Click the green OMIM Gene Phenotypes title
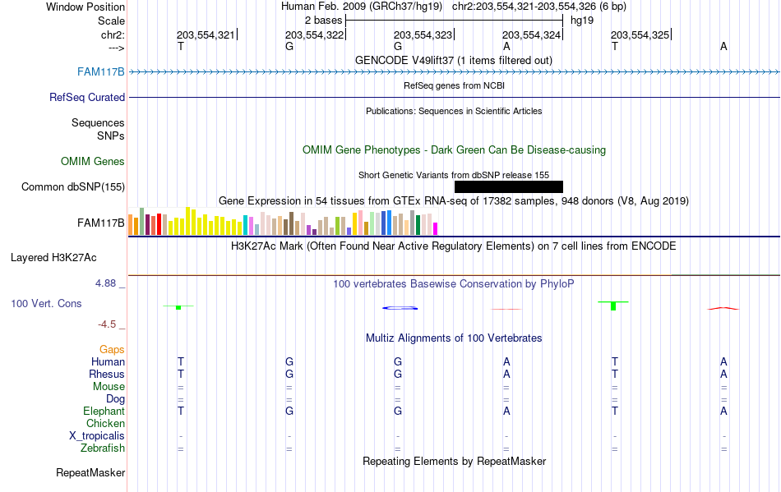The height and width of the screenshot is (492, 781). (455, 149)
